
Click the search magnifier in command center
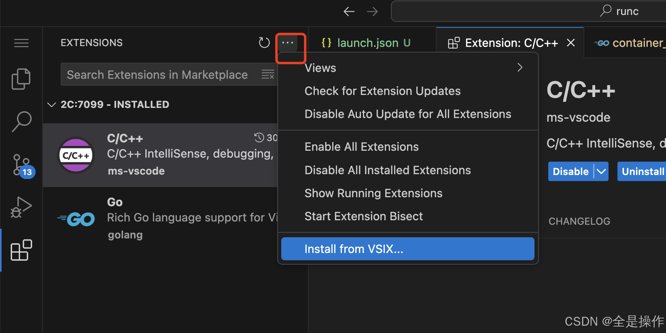pos(605,11)
